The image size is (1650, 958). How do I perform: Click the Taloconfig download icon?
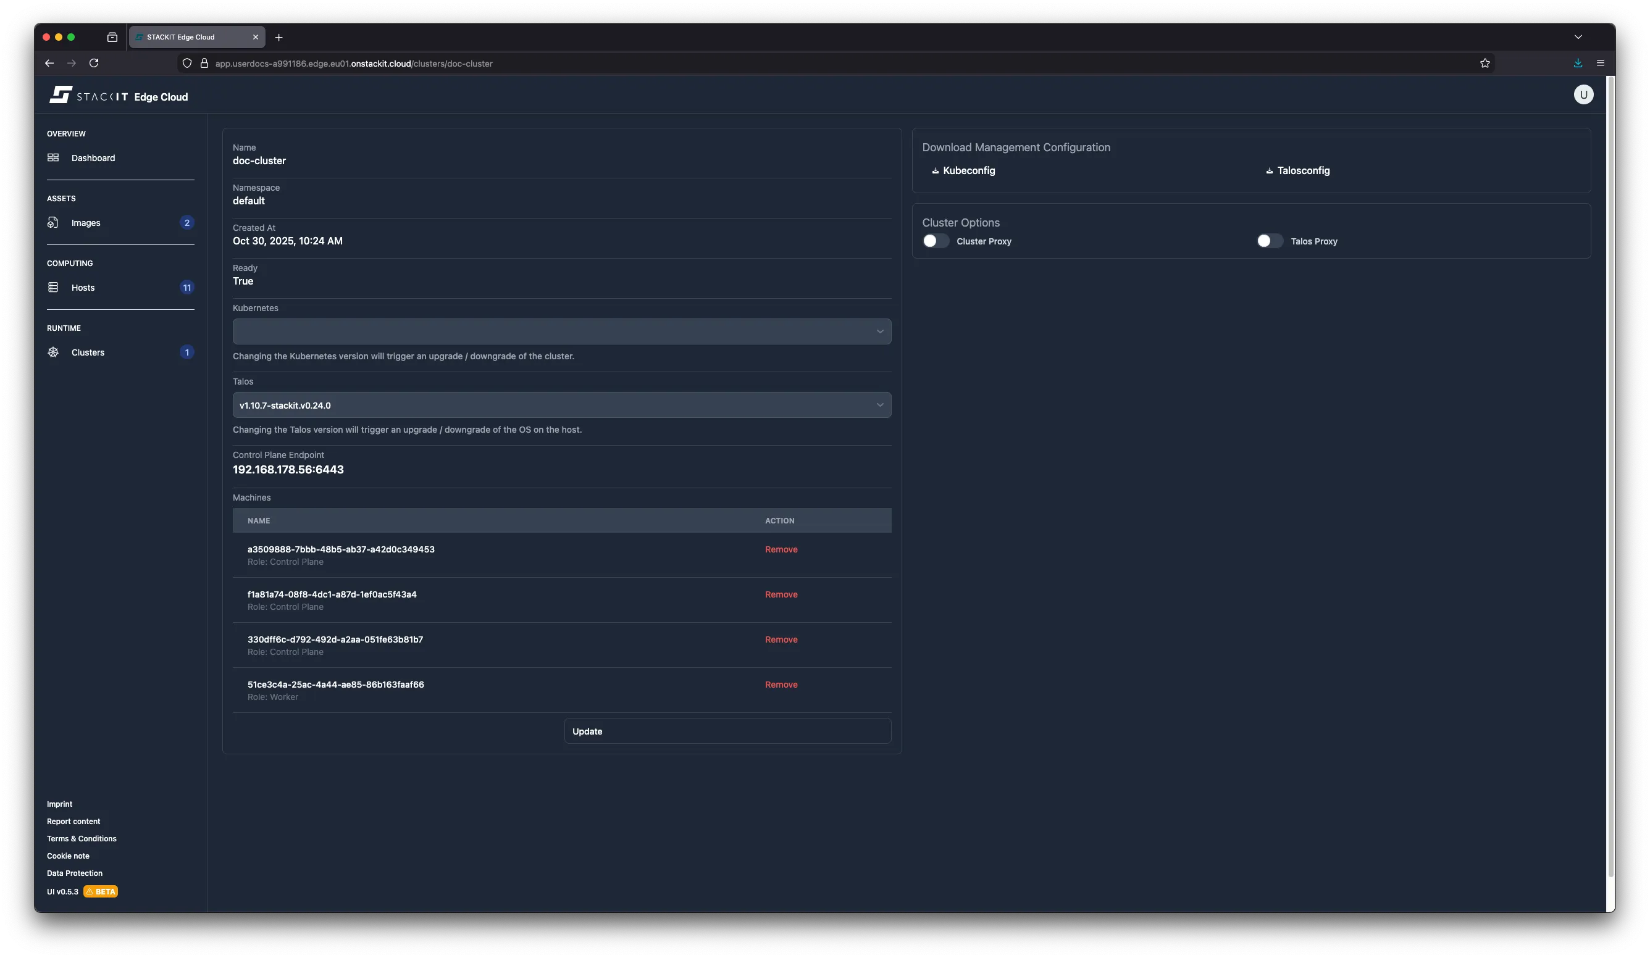click(1268, 170)
